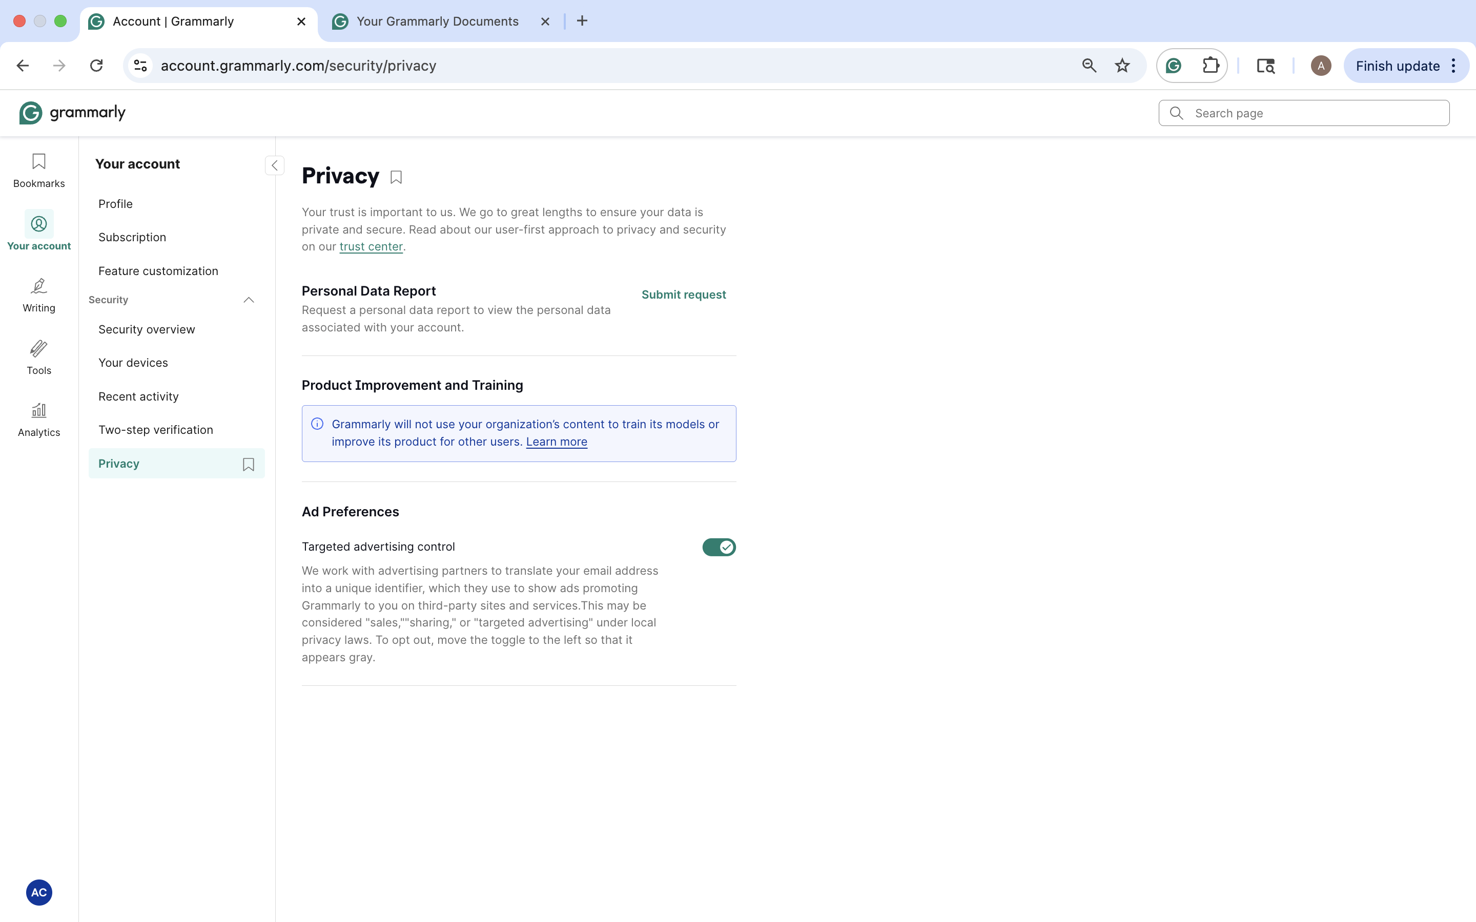
Task: Open the Finish update overflow menu
Action: tap(1454, 65)
